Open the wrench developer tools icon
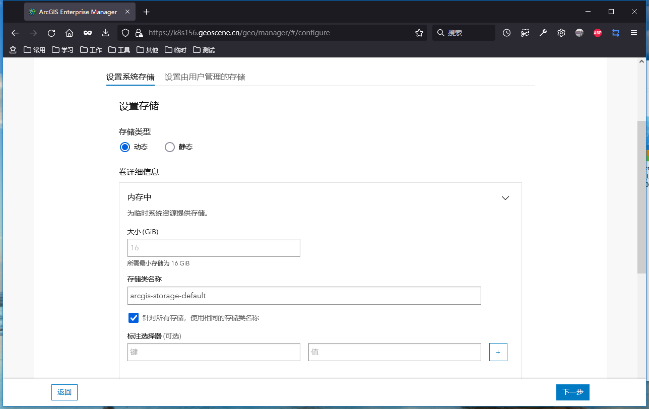The width and height of the screenshot is (649, 409). coord(543,33)
